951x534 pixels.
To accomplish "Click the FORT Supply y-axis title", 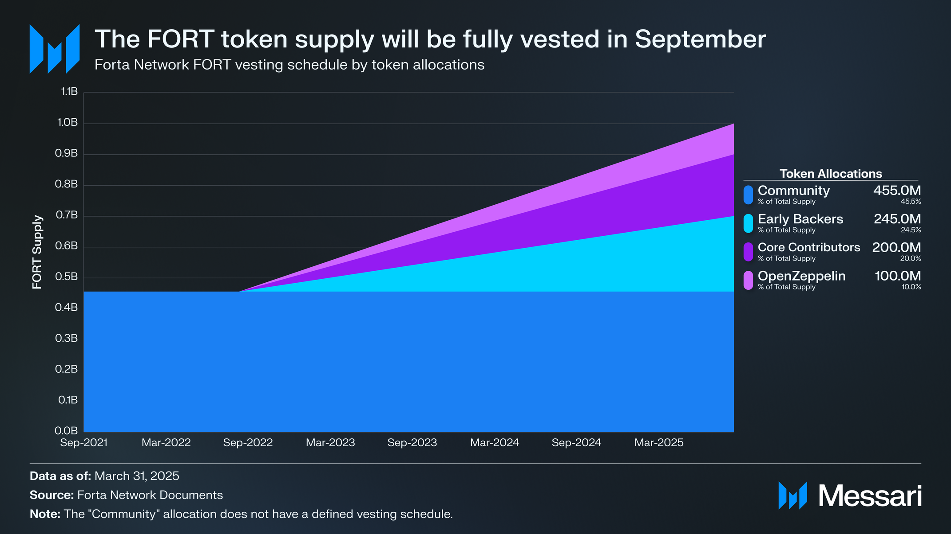I will coord(37,252).
